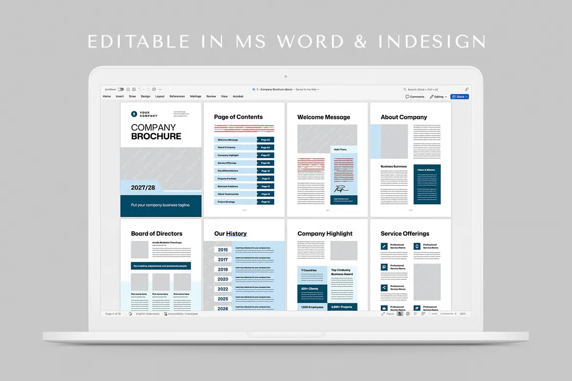The height and width of the screenshot is (381, 572).
Task: Click the '4,890+ Projects' highlight box
Action: coord(342,307)
